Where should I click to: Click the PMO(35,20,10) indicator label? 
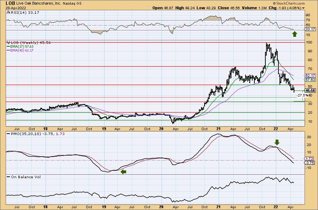[x=26, y=134]
